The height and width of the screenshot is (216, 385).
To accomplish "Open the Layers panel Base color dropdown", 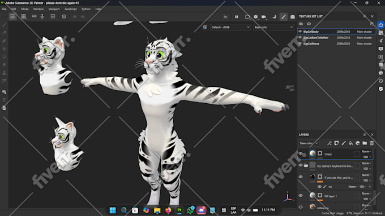I will (309, 143).
